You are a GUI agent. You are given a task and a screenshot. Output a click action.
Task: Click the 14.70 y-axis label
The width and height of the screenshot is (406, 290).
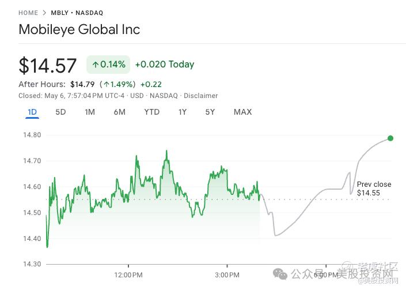(32, 161)
